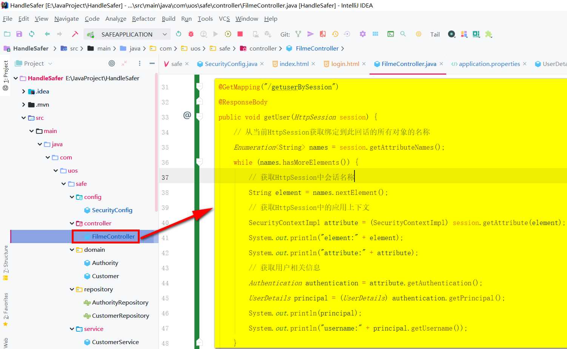Select SecurityConfig in the project tree
Image resolution: width=567 pixels, height=349 pixels.
pos(112,210)
